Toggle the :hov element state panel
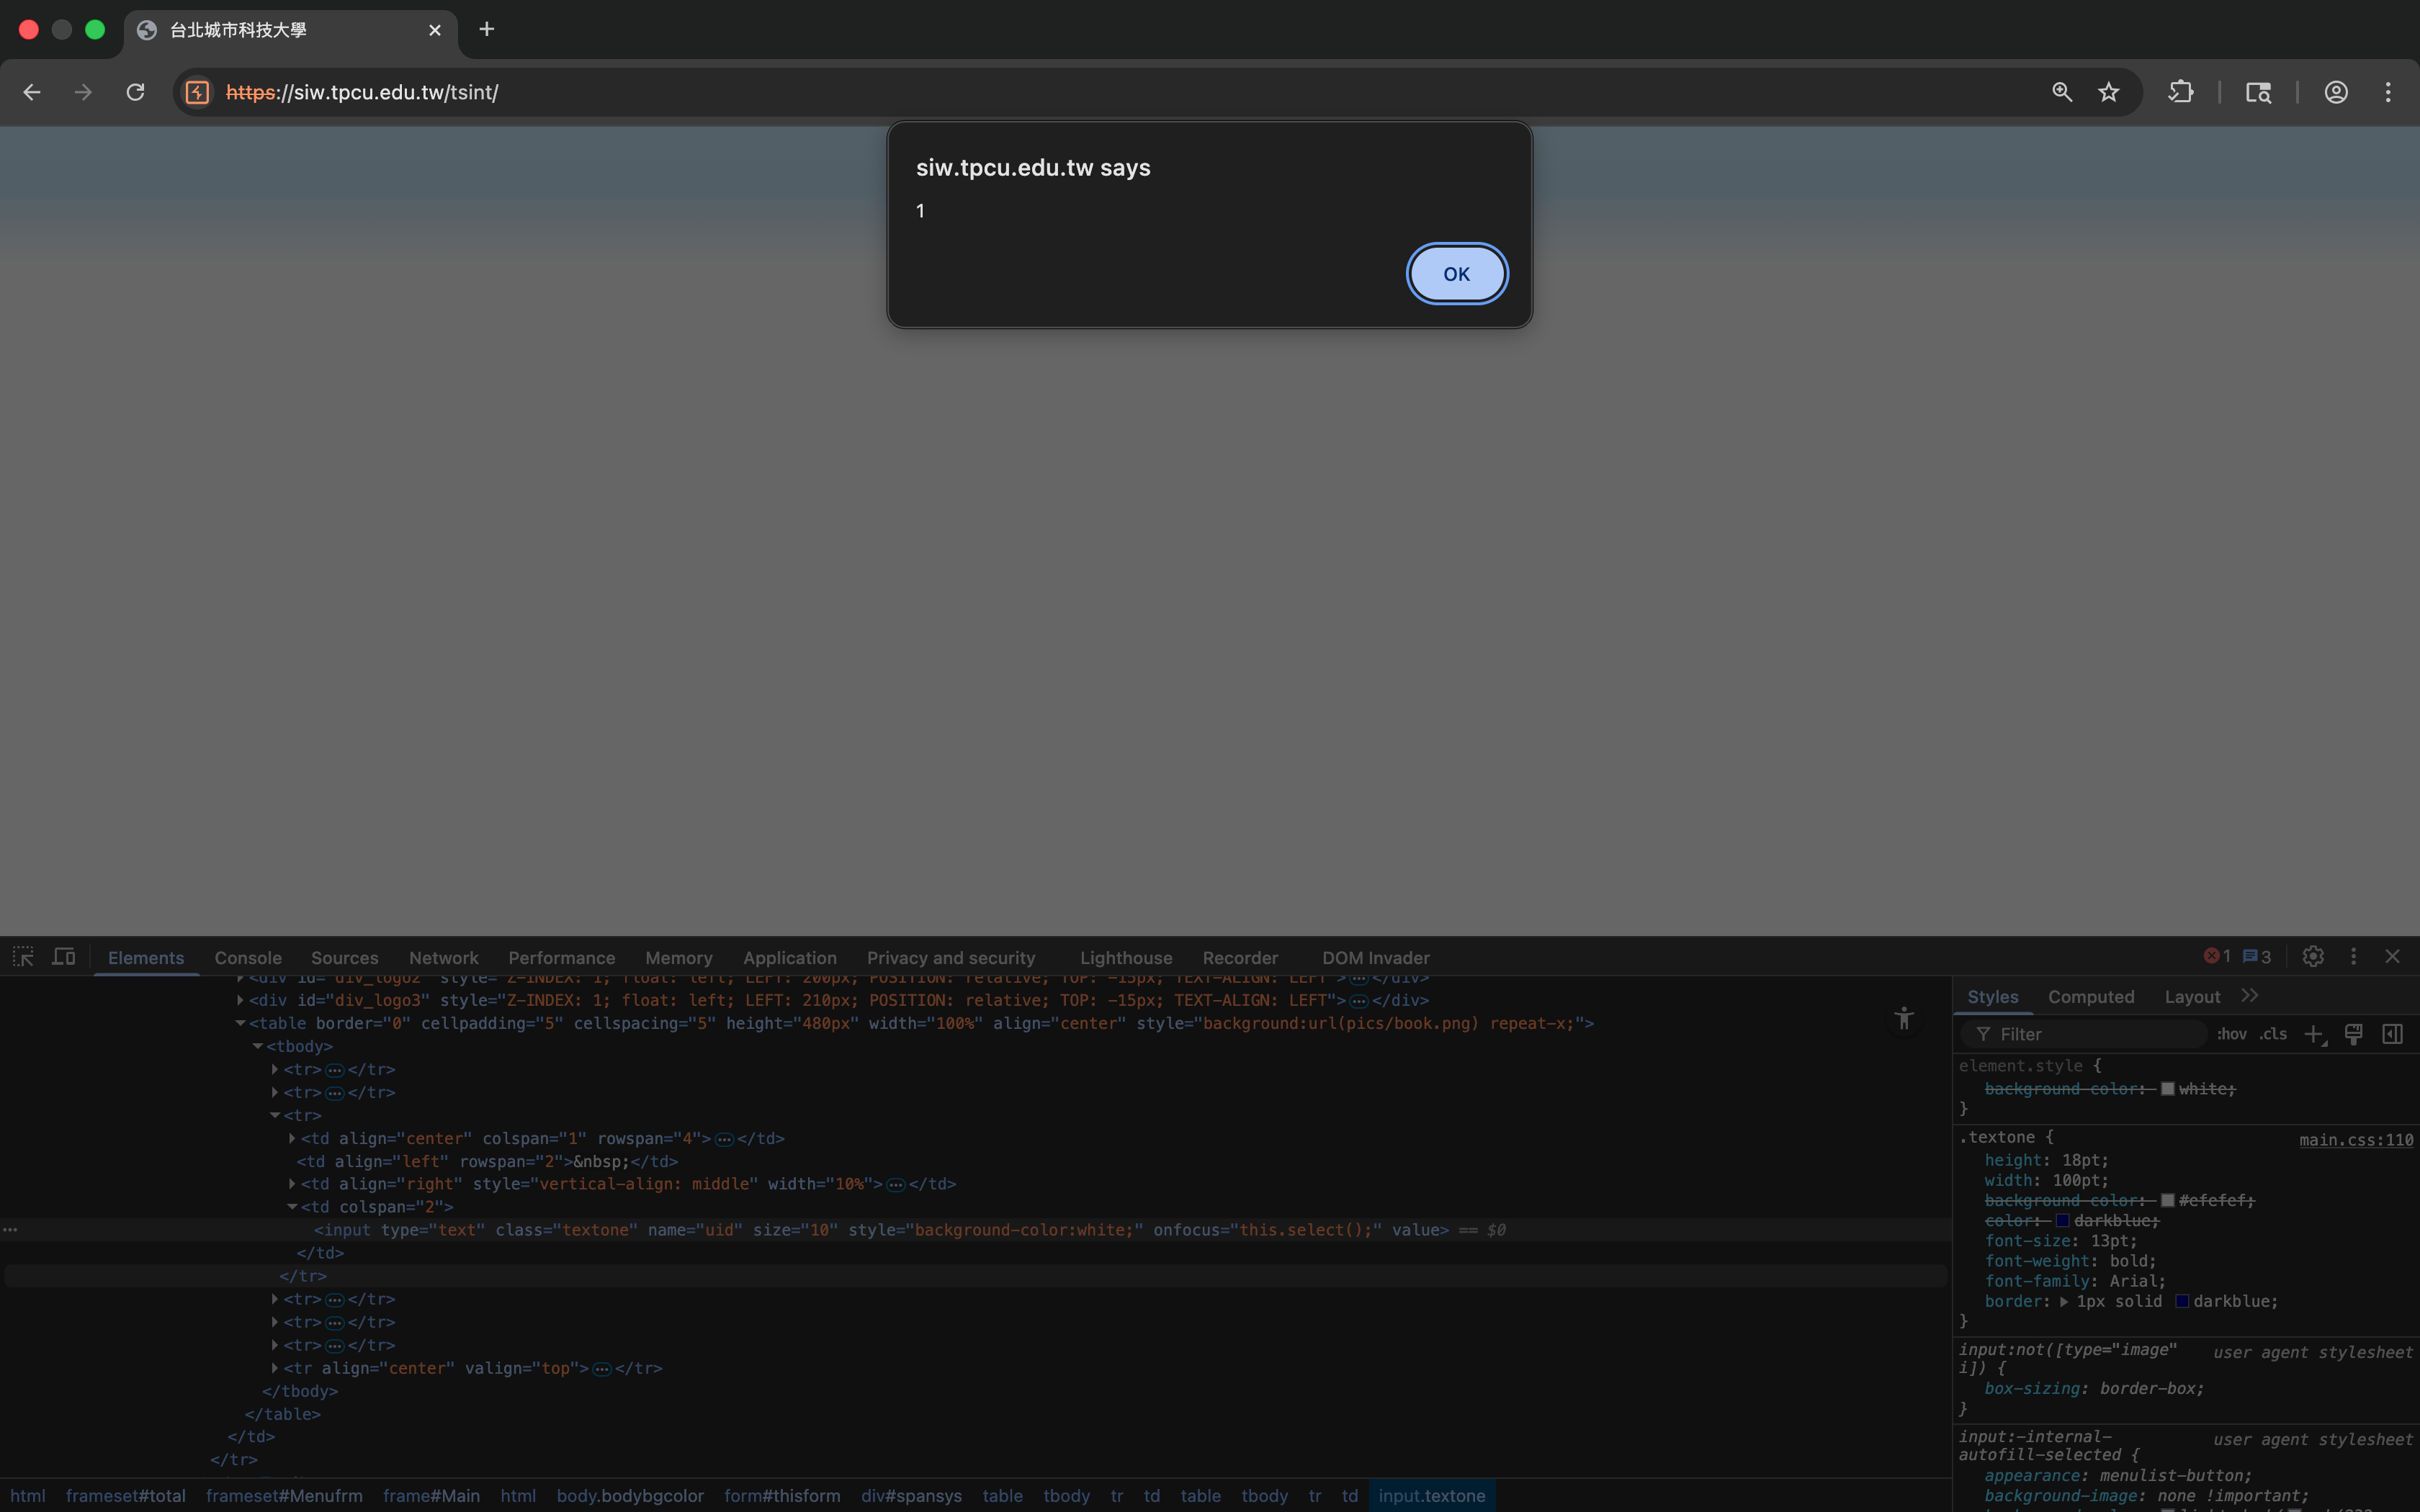The height and width of the screenshot is (1512, 2420). 2232,1035
